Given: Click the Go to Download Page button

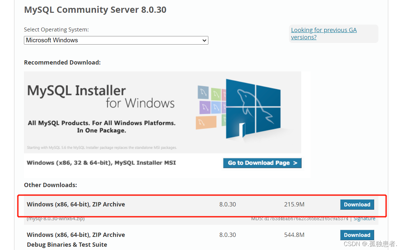Looking at the screenshot, I should (262, 163).
